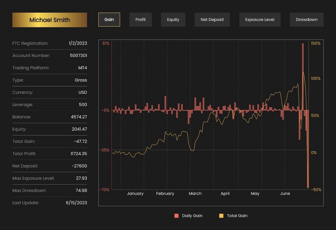Show the Net Deposit tab
This screenshot has height=230, width=336.
[x=212, y=19]
